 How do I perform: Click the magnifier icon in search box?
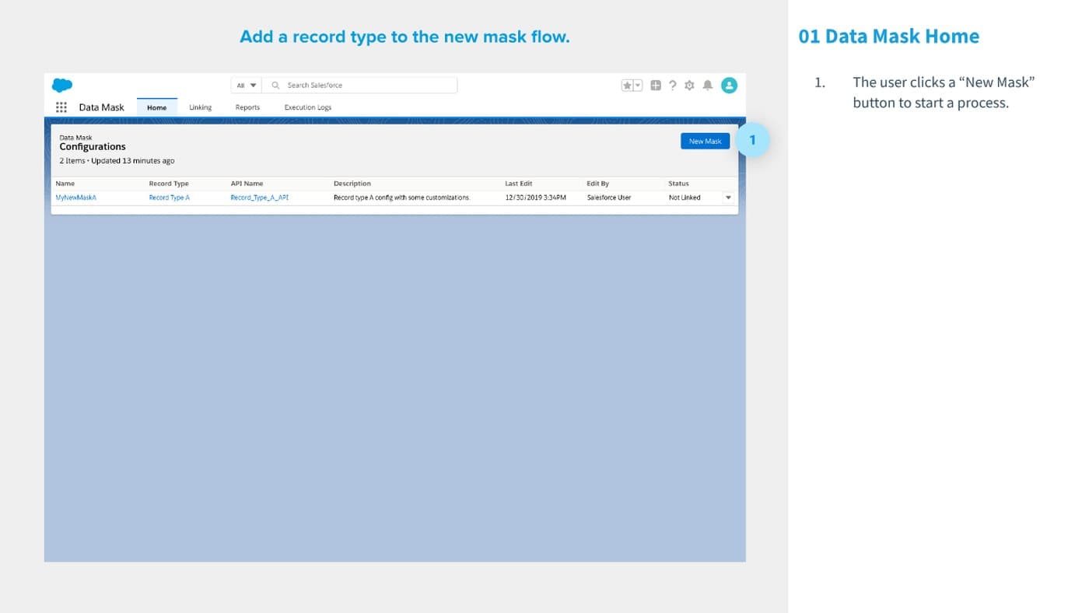pos(275,86)
